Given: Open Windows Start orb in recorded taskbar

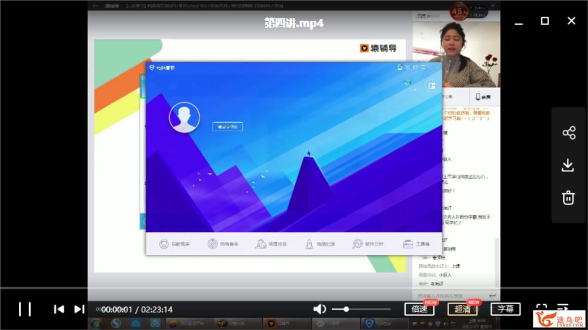Looking at the screenshot, I should pos(96,324).
